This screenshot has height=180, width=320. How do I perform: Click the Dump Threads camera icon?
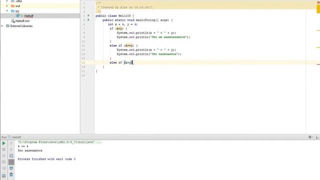click(x=3, y=162)
